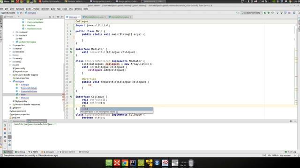Switch to the MediatorLesson.java editor tab
The width and height of the screenshot is (300, 168).
click(94, 17)
